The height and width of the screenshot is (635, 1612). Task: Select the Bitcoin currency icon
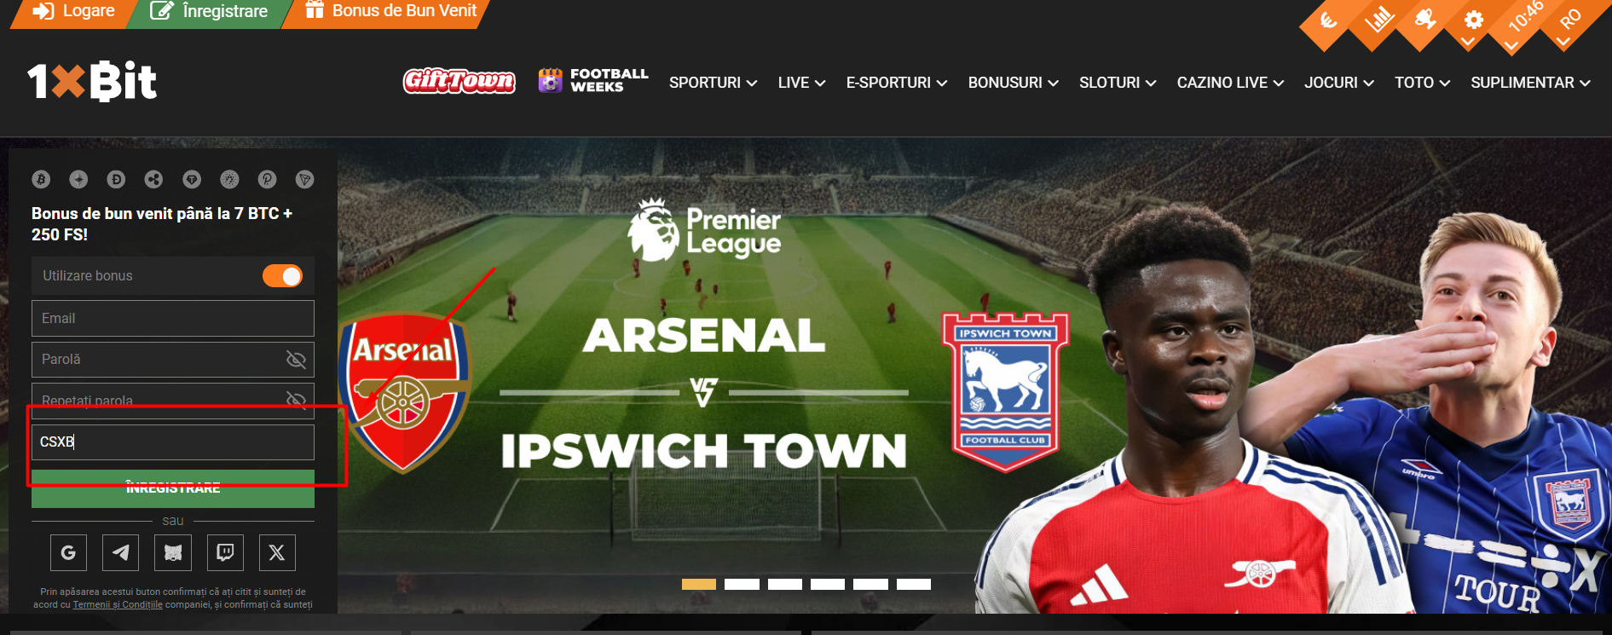point(41,179)
